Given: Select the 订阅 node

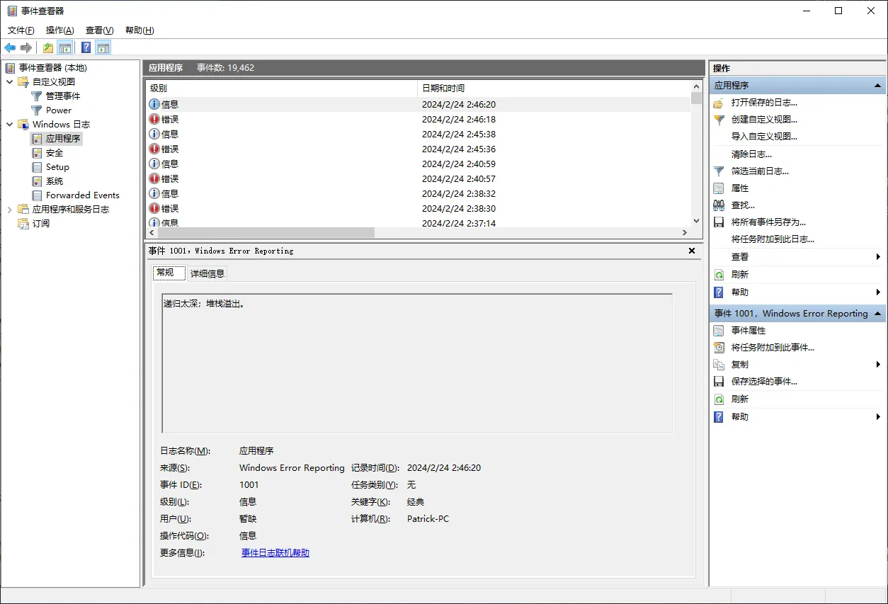Looking at the screenshot, I should [x=41, y=223].
